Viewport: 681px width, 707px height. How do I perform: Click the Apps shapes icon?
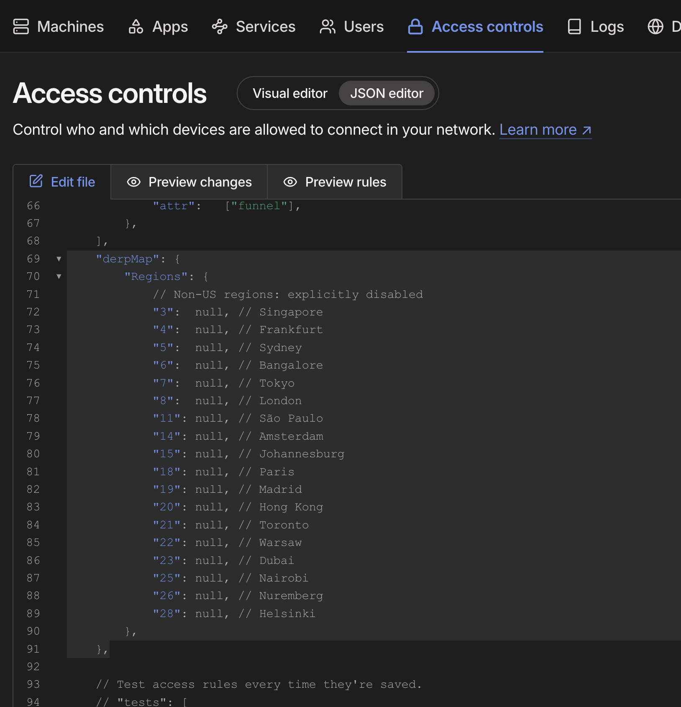point(136,26)
